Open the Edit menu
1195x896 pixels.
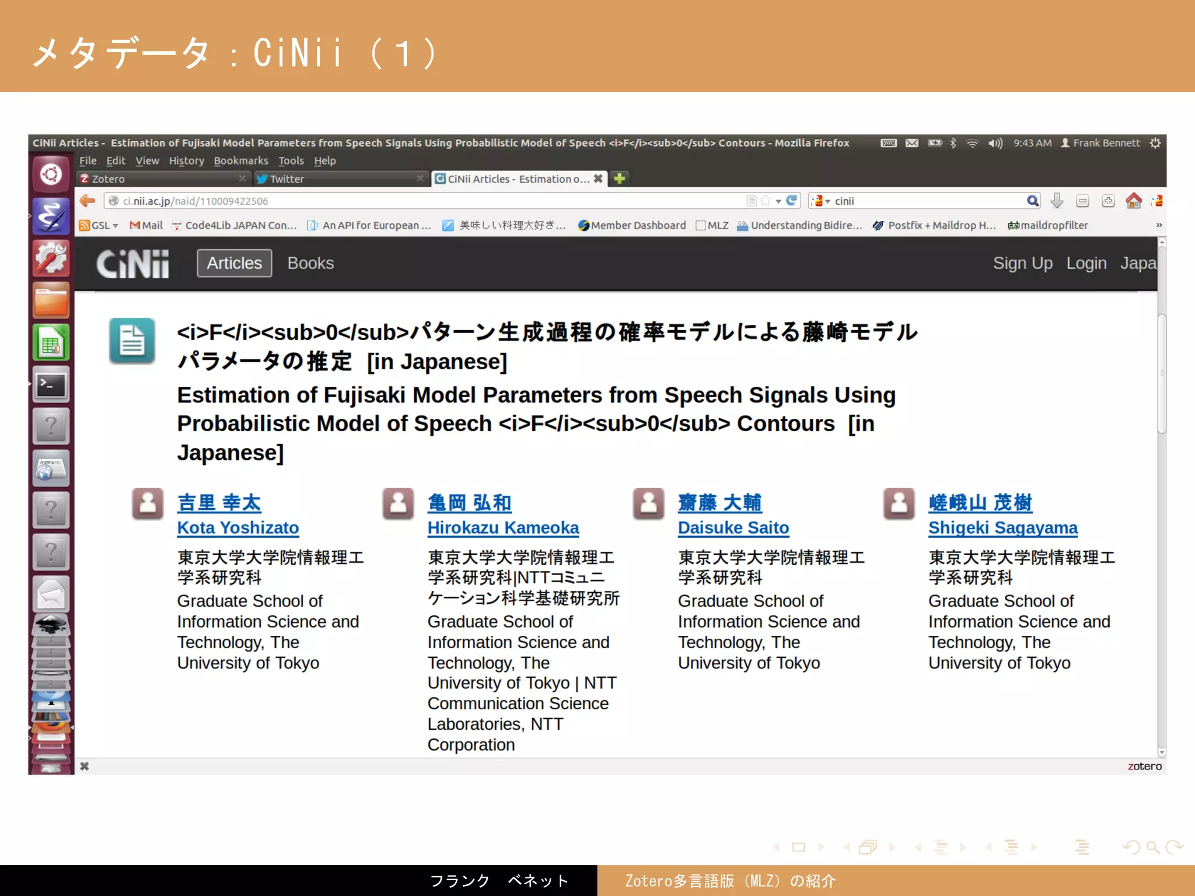(116, 160)
